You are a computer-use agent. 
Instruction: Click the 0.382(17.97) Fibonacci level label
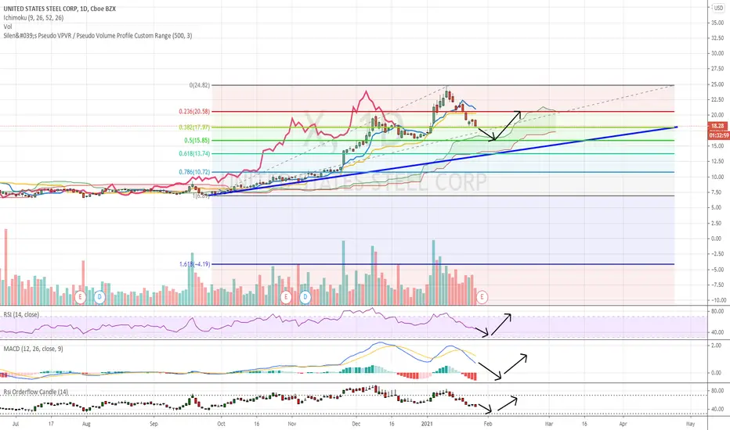[x=194, y=127]
